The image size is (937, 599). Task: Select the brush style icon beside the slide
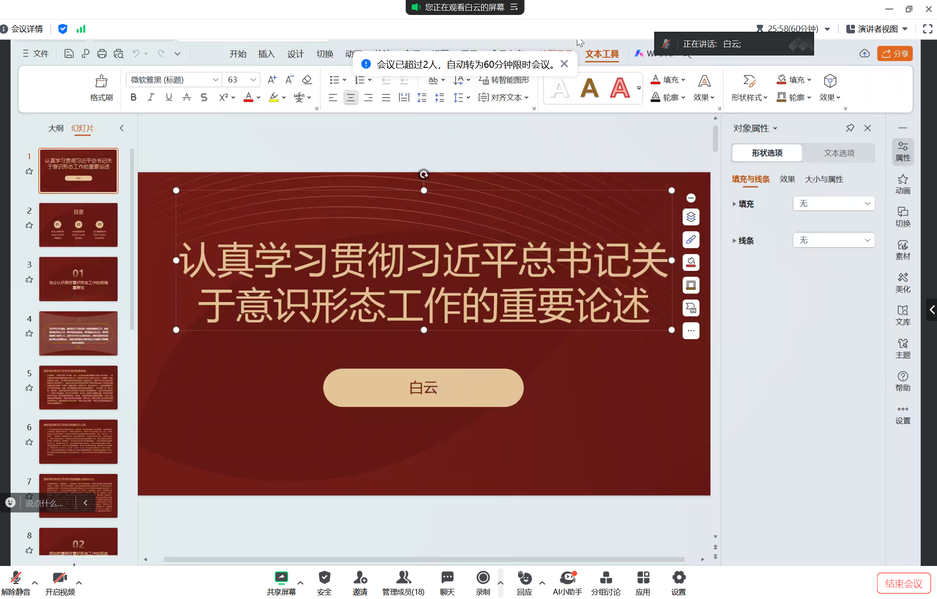[x=691, y=240]
